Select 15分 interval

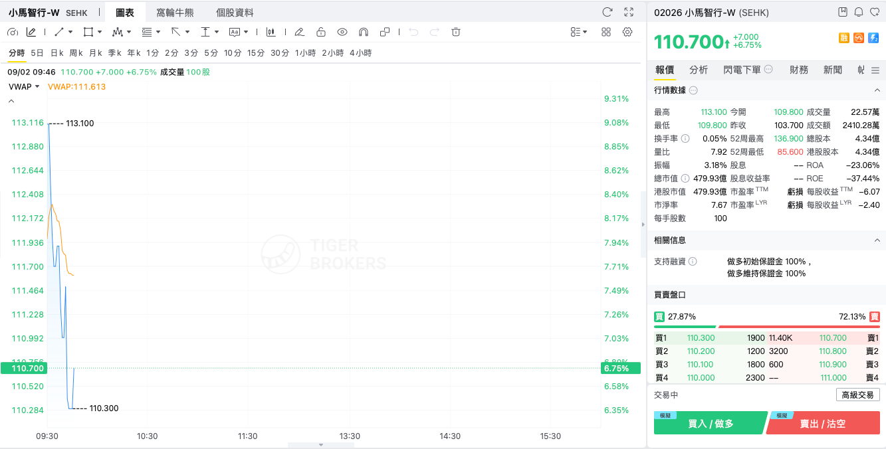[x=256, y=53]
